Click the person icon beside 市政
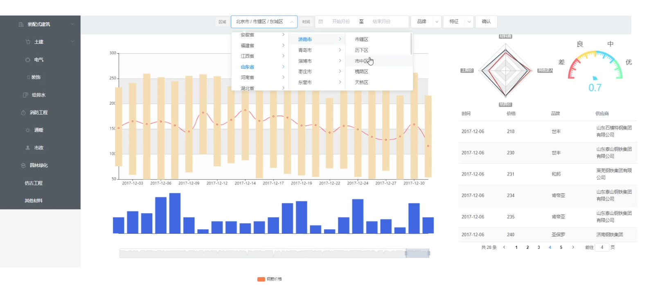This screenshot has height=296, width=649. (x=28, y=148)
